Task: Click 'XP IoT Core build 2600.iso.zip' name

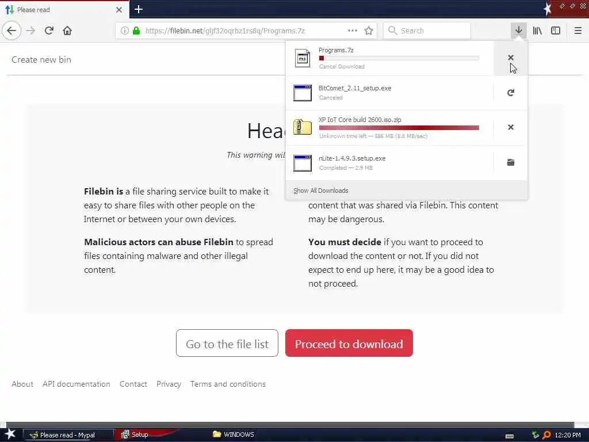Action: pos(360,120)
